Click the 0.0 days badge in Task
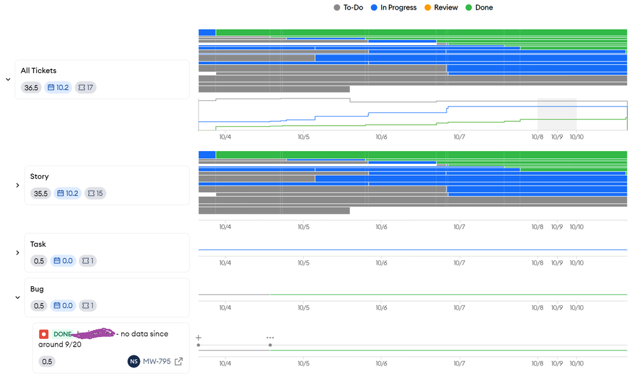Screen dimensions: 634x377 click(x=63, y=261)
